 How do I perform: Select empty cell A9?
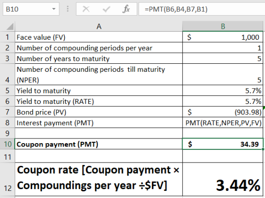(x=99, y=133)
